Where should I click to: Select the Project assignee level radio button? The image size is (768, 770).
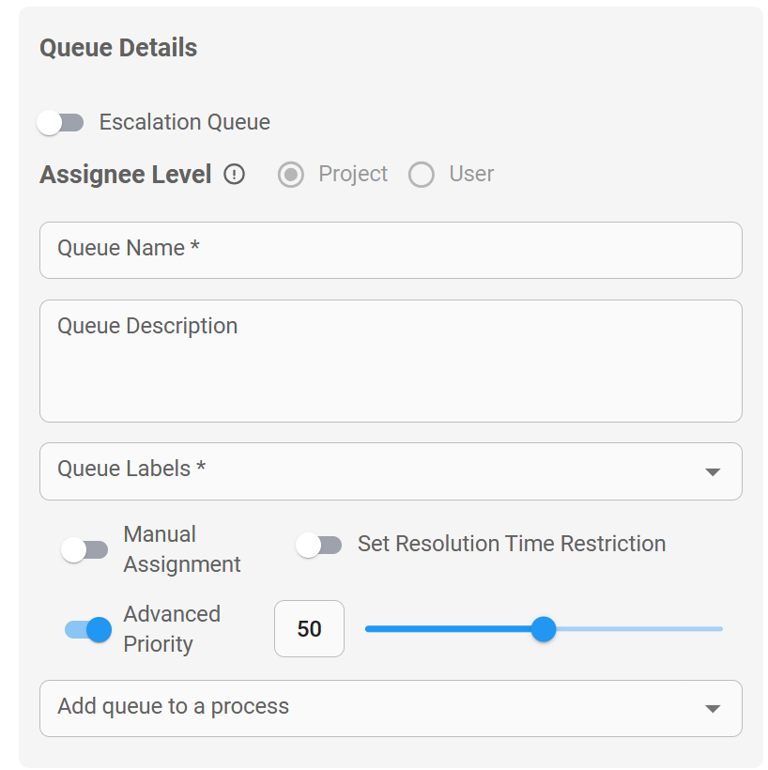(291, 175)
